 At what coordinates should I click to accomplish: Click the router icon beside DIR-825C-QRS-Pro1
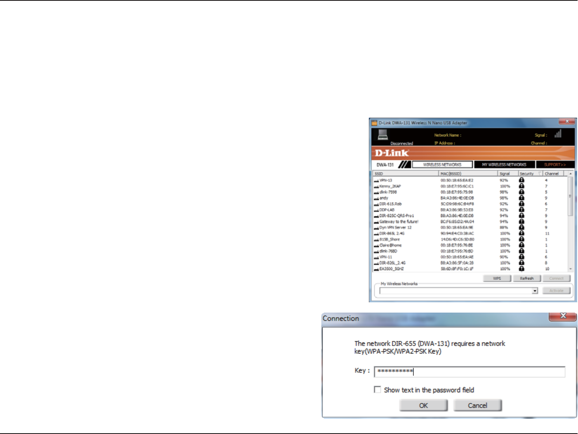point(376,216)
